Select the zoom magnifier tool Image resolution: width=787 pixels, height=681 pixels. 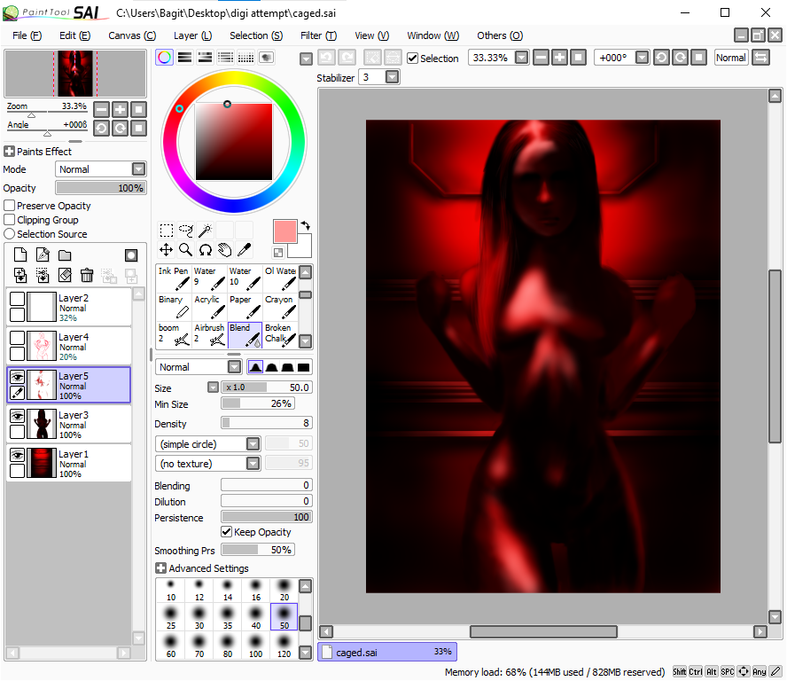tap(186, 249)
